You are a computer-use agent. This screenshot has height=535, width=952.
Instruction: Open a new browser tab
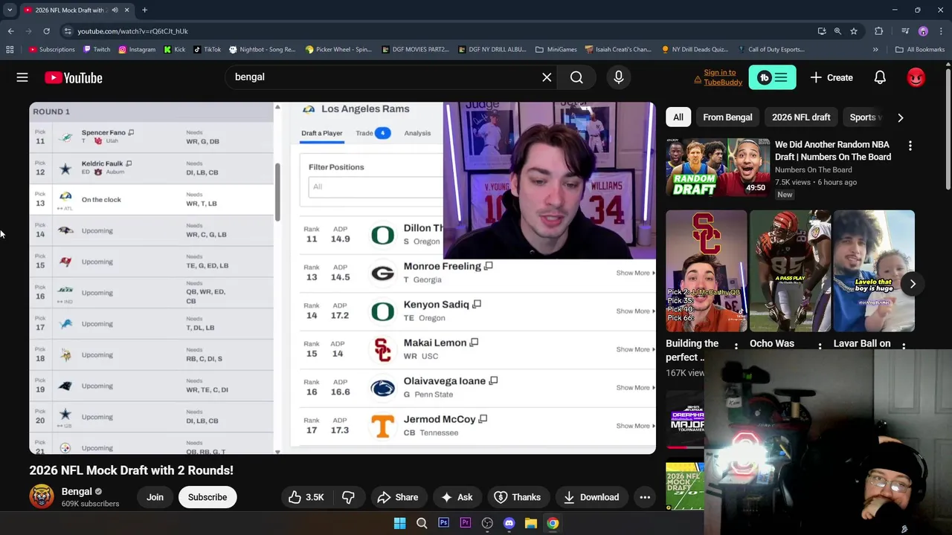(x=144, y=10)
